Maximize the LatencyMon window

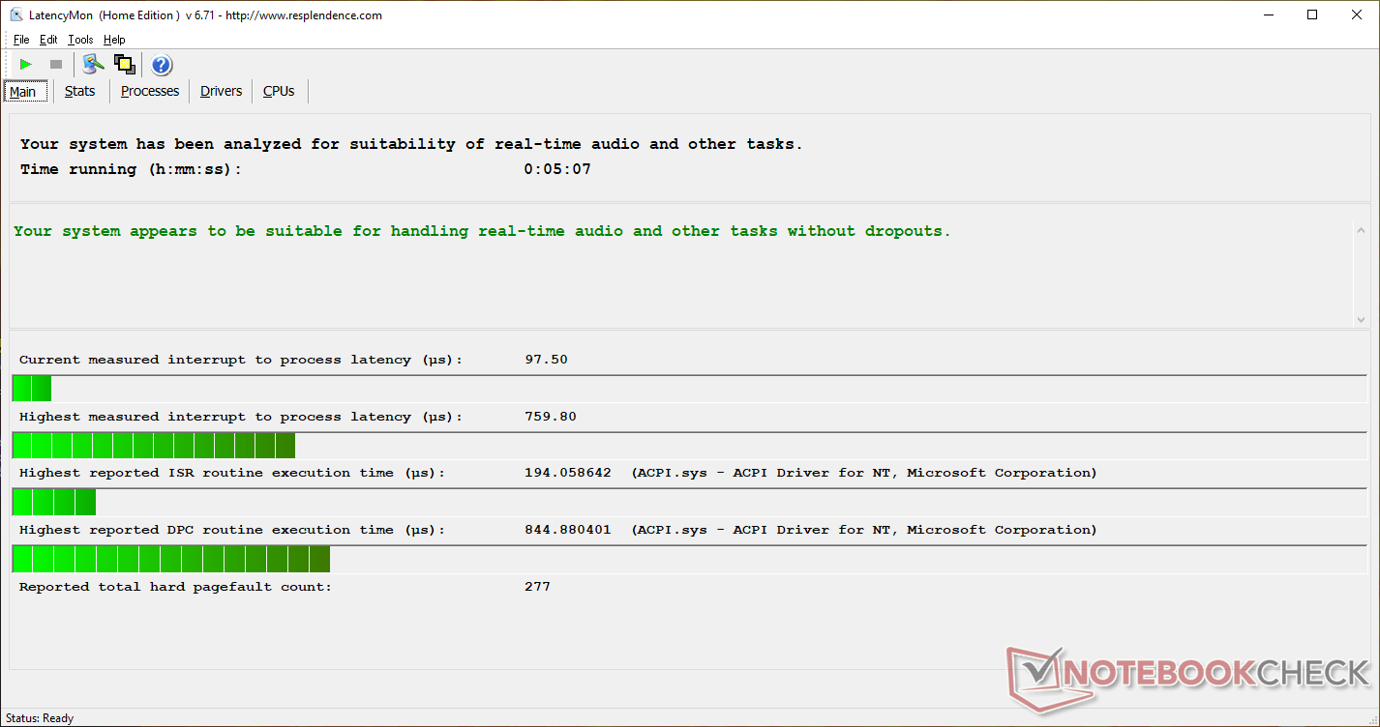click(x=1312, y=15)
